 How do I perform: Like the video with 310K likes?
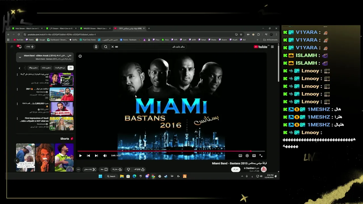[x=139, y=169]
